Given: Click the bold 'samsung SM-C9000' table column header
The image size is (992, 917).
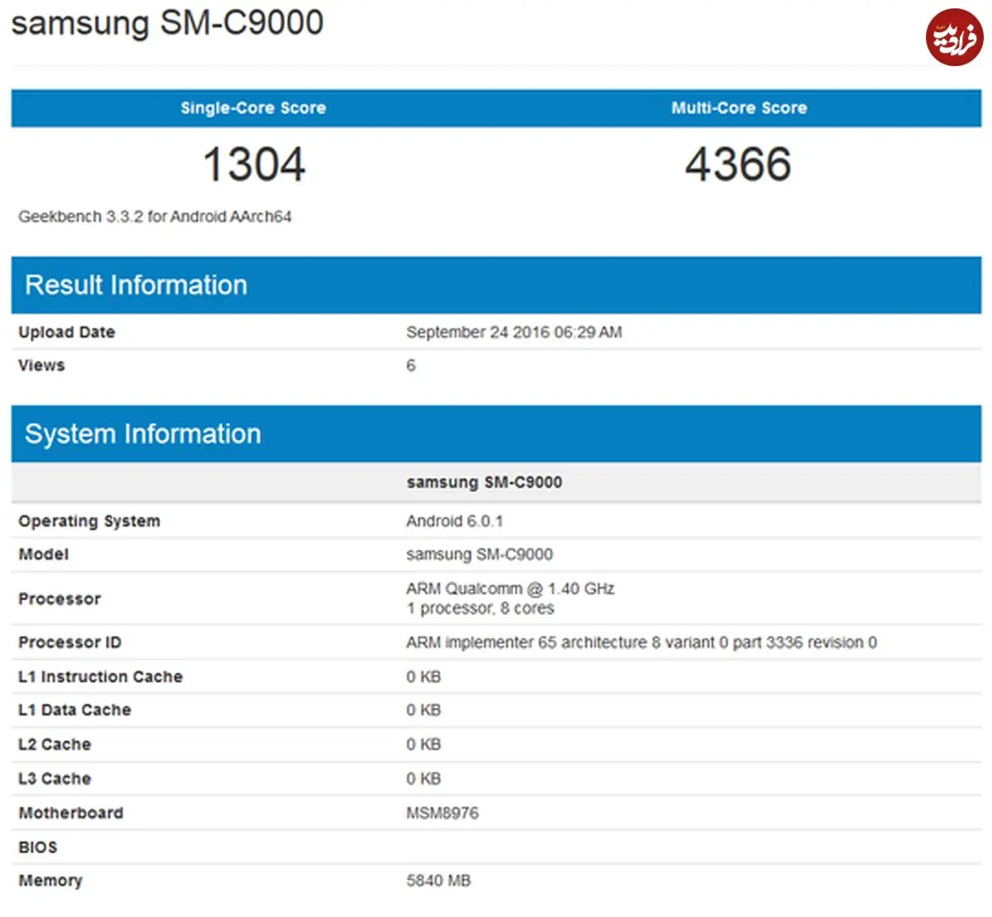Looking at the screenshot, I should (x=484, y=482).
